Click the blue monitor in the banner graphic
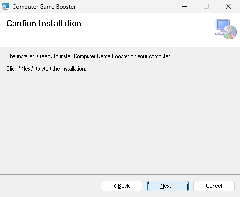This screenshot has width=240, height=197. (x=223, y=25)
